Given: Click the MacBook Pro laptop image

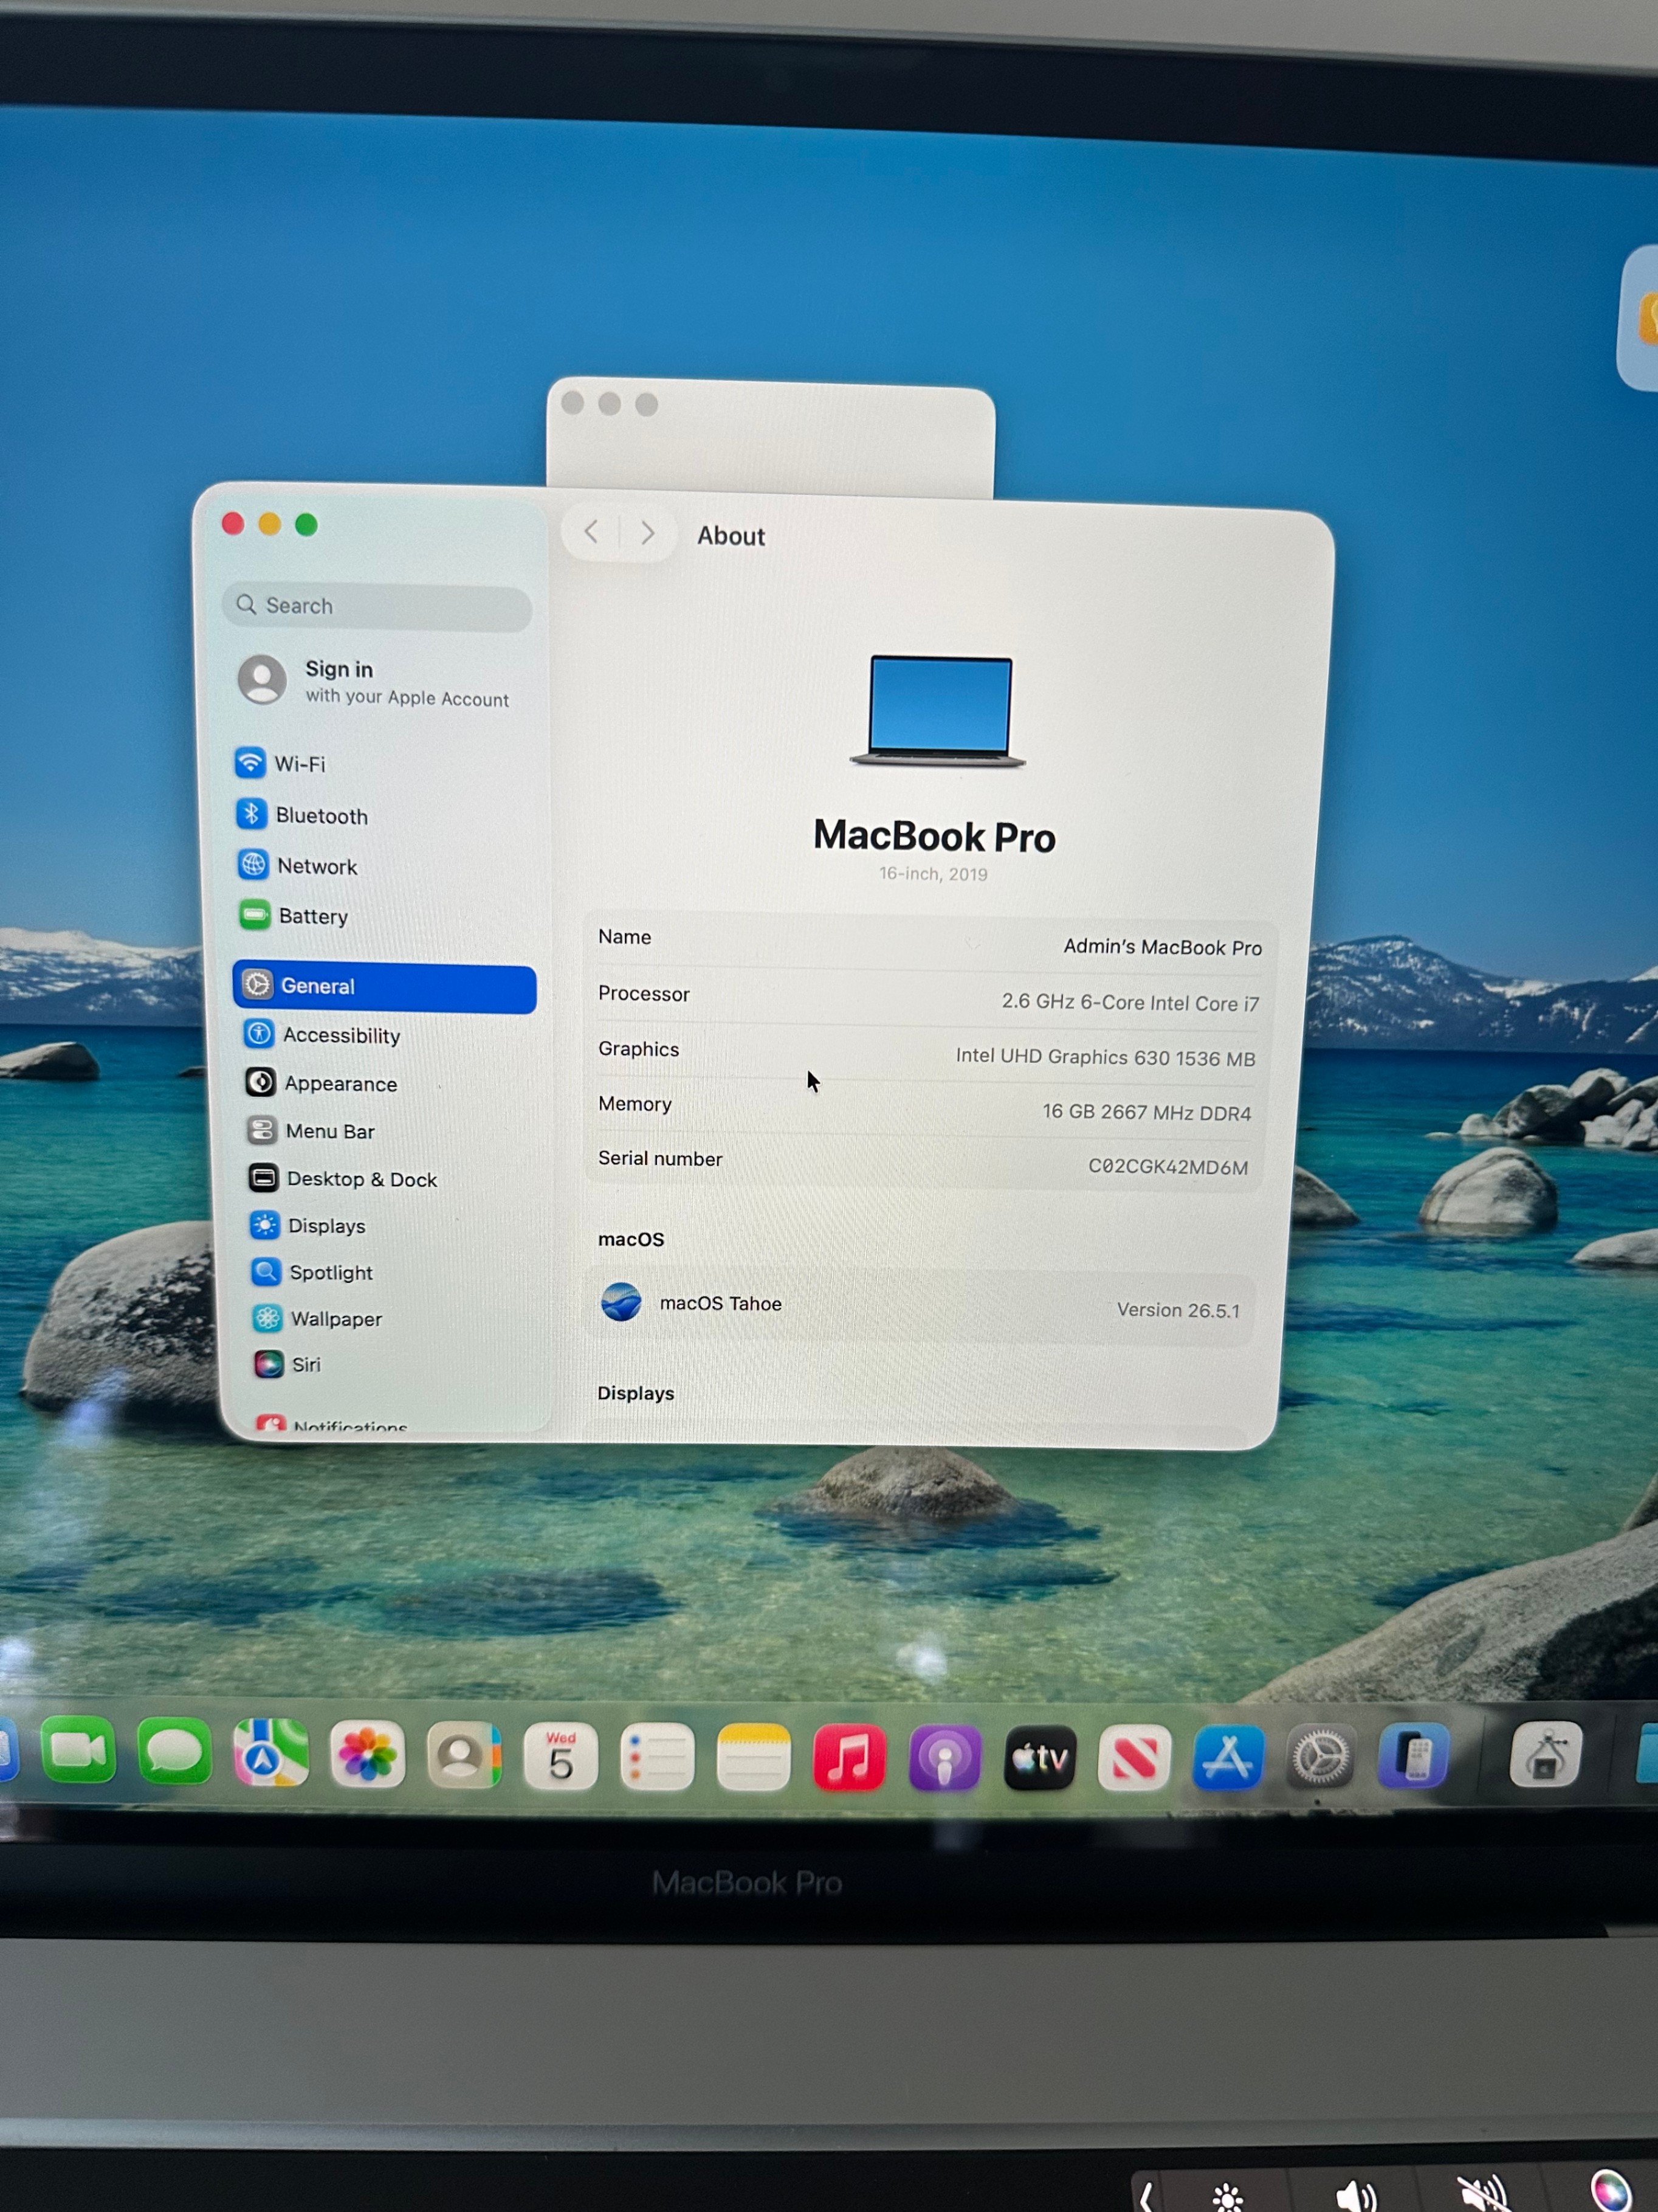Looking at the screenshot, I should 938,711.
